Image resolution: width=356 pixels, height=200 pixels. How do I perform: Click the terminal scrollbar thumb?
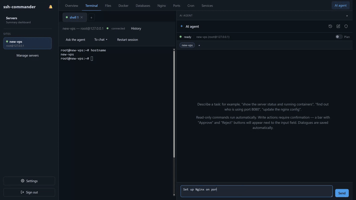click(174, 104)
